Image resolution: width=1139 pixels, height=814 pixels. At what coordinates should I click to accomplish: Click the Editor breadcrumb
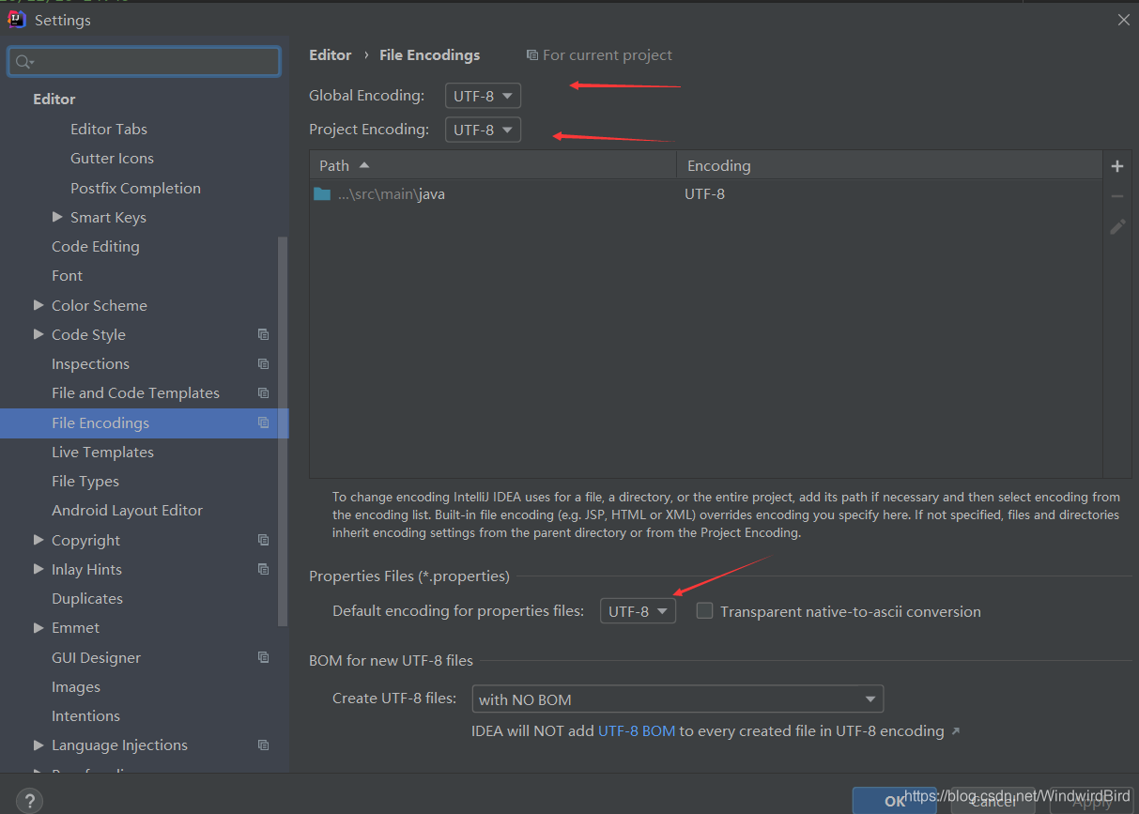click(331, 54)
